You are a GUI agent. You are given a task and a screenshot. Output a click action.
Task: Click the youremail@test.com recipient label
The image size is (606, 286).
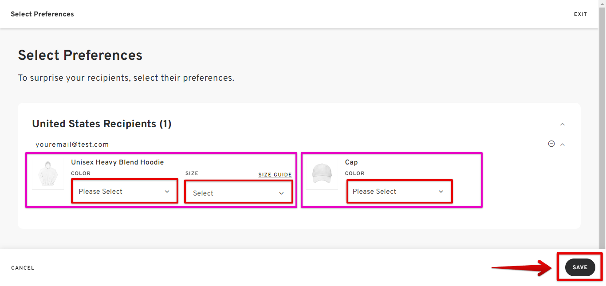coord(72,145)
